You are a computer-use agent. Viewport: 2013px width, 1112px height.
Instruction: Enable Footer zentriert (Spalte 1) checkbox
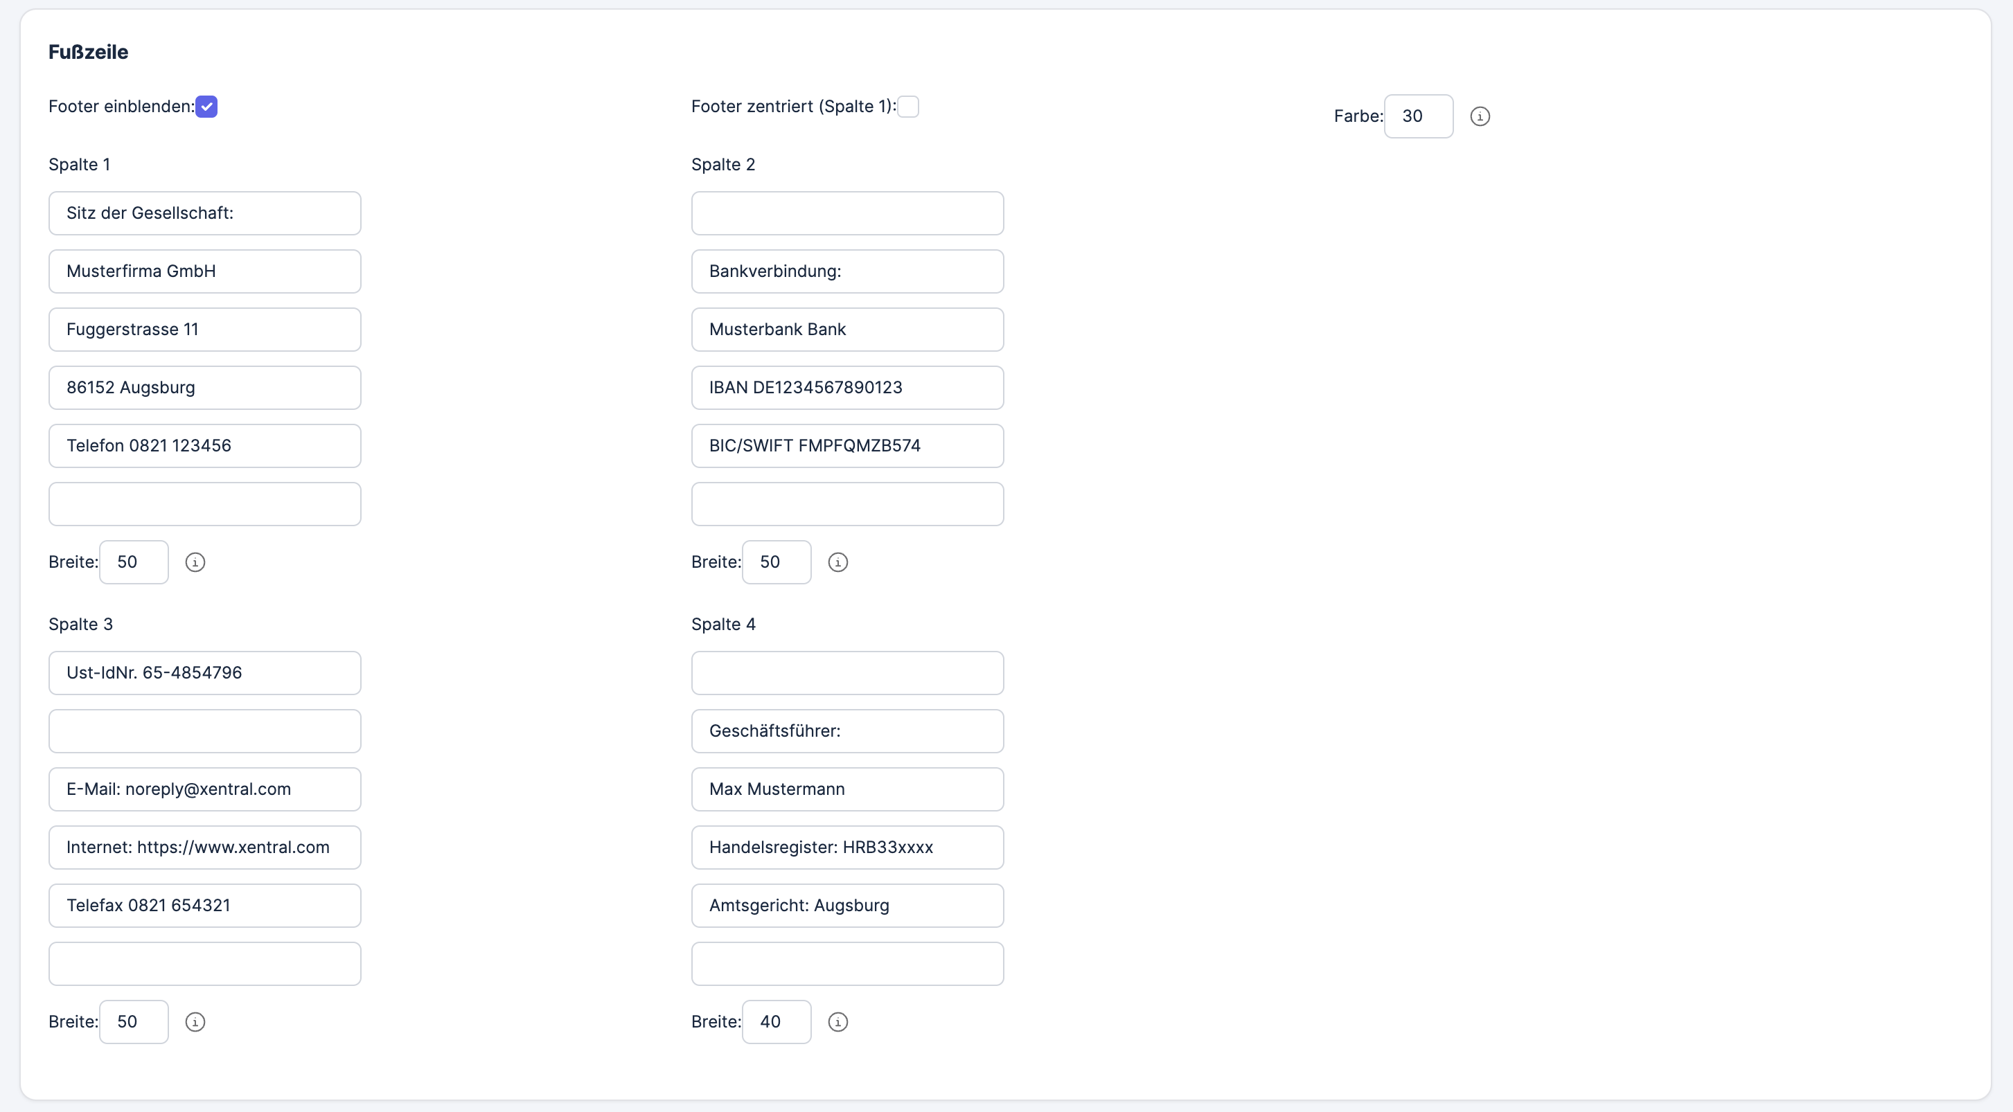click(x=908, y=106)
